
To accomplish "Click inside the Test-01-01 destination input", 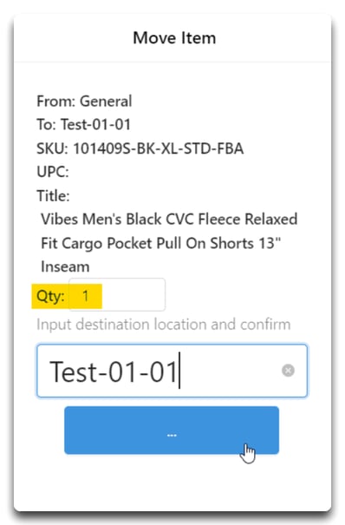I will (172, 371).
